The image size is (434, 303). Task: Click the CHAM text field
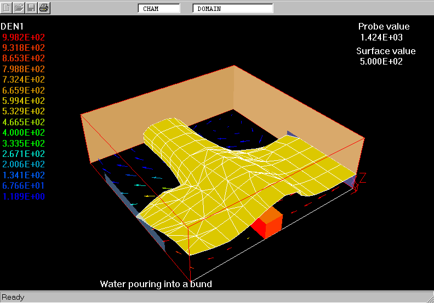pyautogui.click(x=158, y=8)
